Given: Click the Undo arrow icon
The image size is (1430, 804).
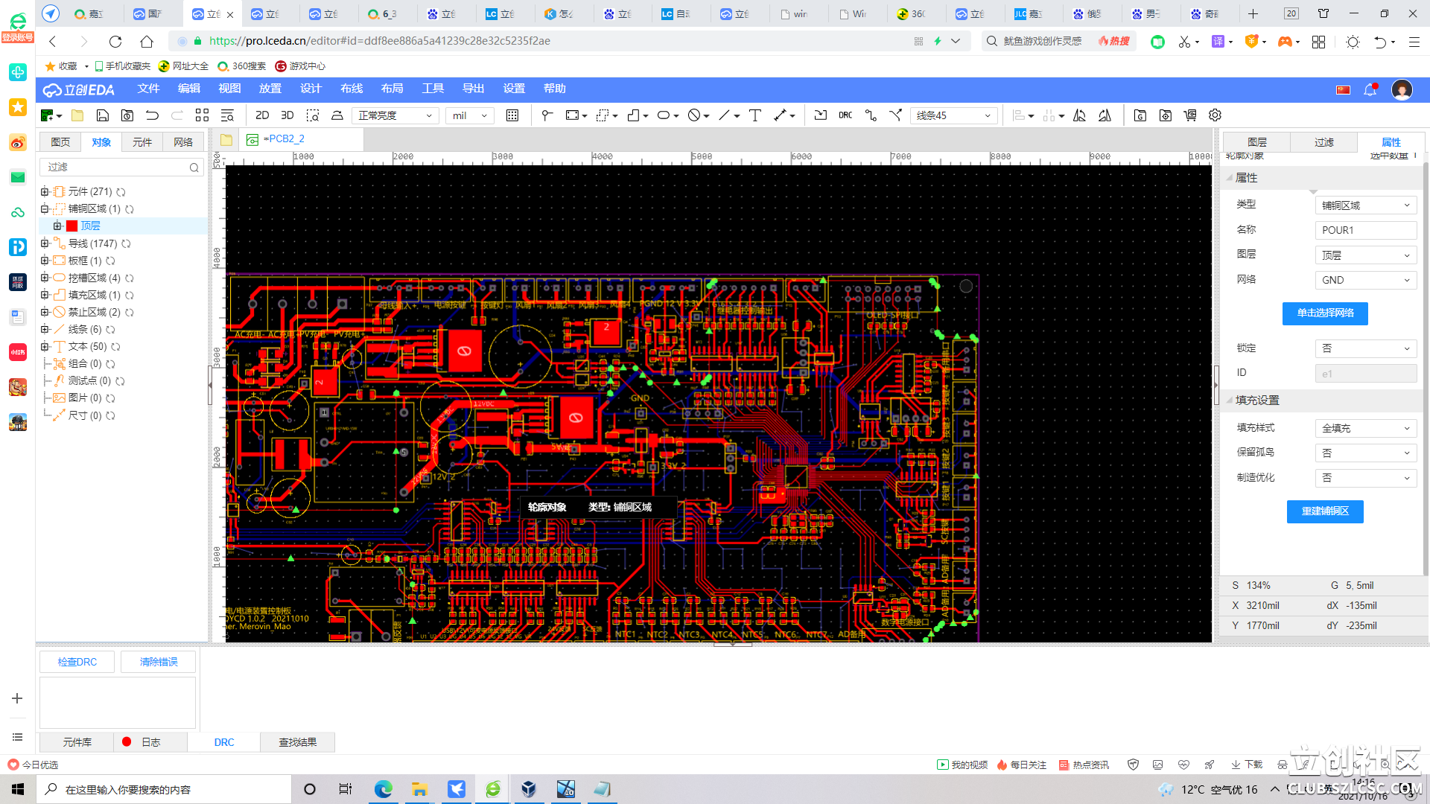Looking at the screenshot, I should click(x=152, y=115).
